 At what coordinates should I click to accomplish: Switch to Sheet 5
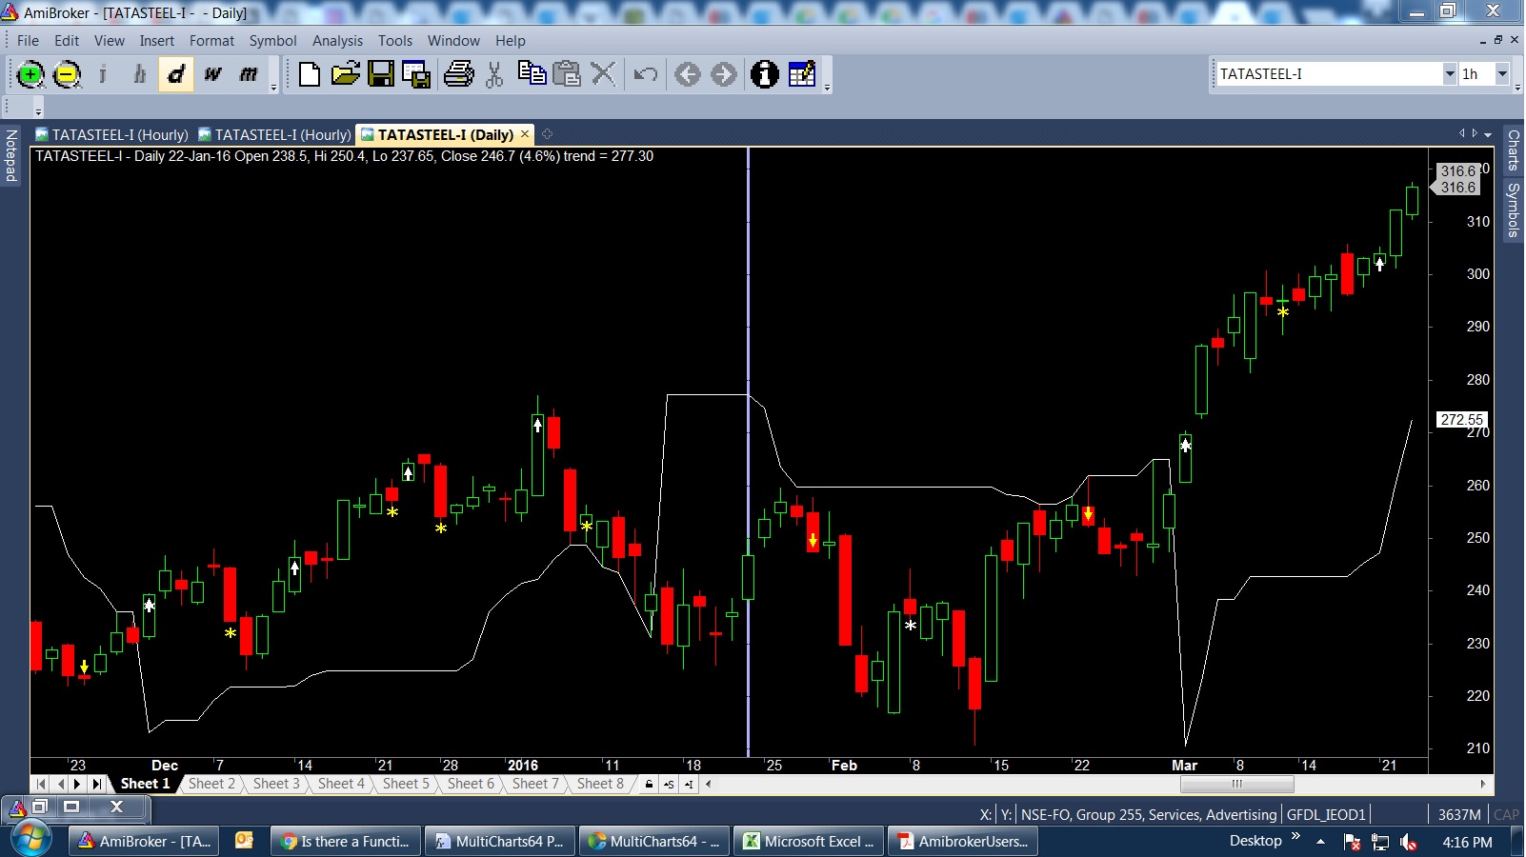point(406,784)
